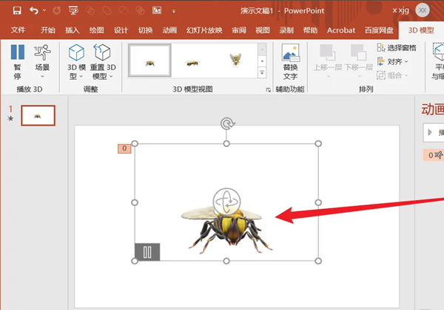The height and width of the screenshot is (310, 444).
Task: Click the picture icon in quick access toolbar
Action: tap(157, 11)
